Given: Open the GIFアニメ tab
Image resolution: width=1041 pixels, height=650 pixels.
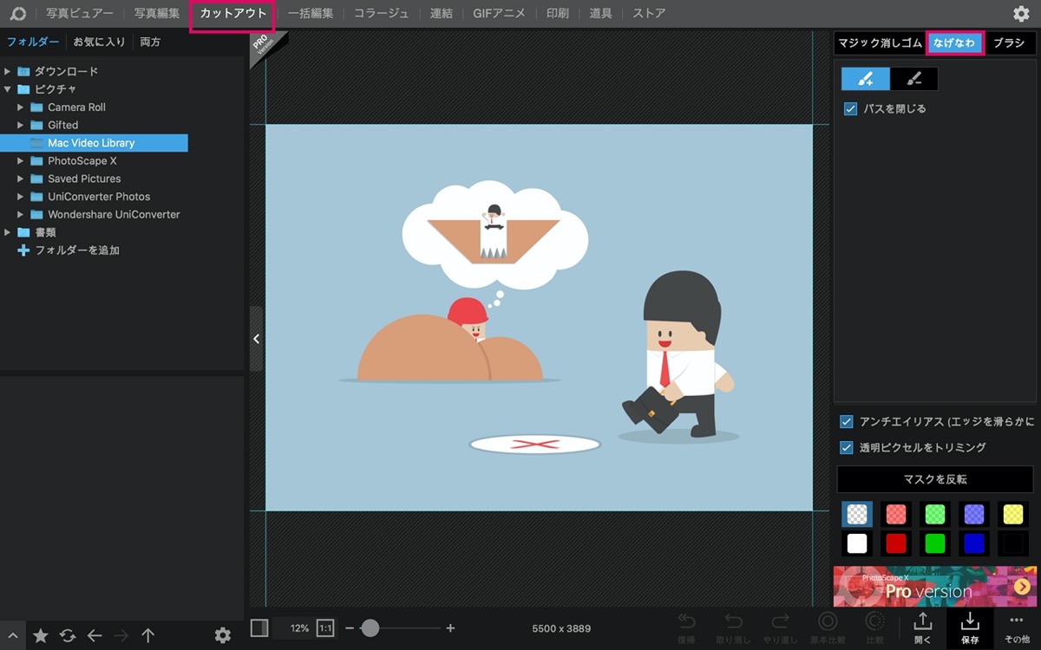Looking at the screenshot, I should [x=500, y=14].
